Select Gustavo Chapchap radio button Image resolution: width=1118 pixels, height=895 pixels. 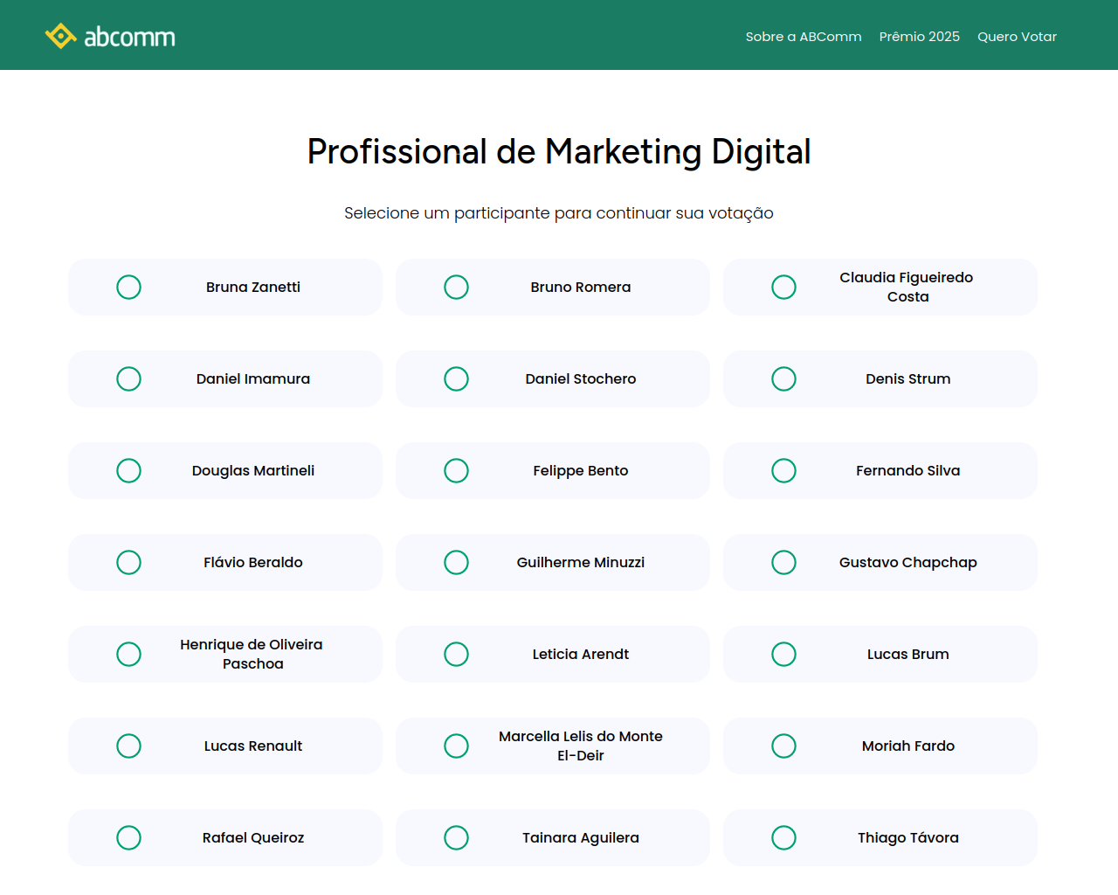click(783, 562)
